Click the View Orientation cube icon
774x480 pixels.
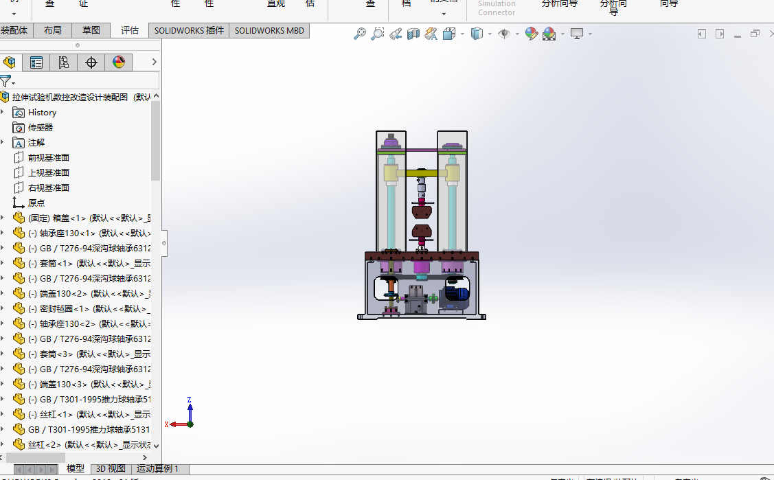449,34
